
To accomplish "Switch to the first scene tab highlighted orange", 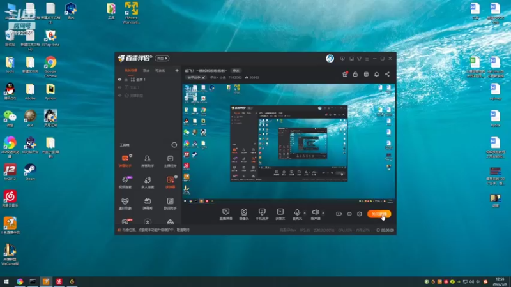I will click(x=131, y=70).
